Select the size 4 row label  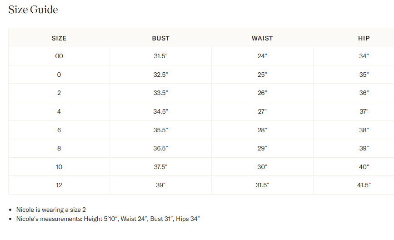(59, 111)
